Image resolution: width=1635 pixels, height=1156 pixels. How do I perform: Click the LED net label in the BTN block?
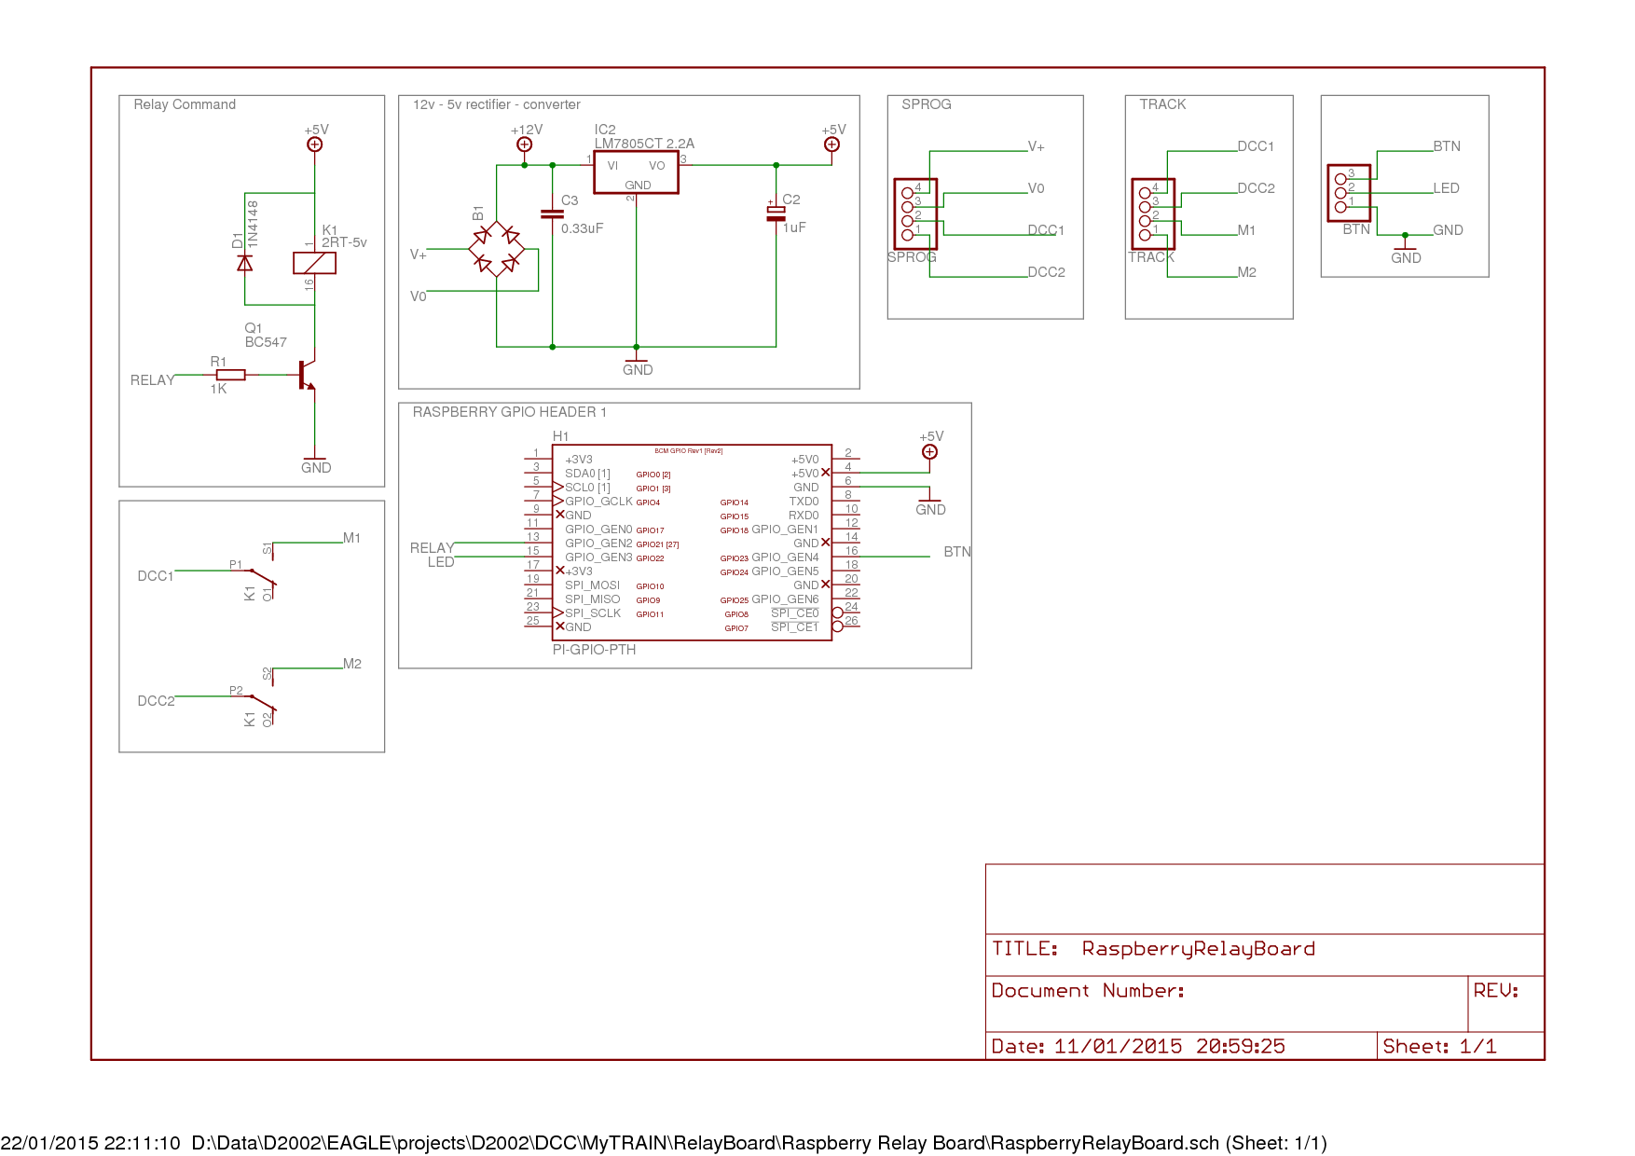pos(1446,188)
